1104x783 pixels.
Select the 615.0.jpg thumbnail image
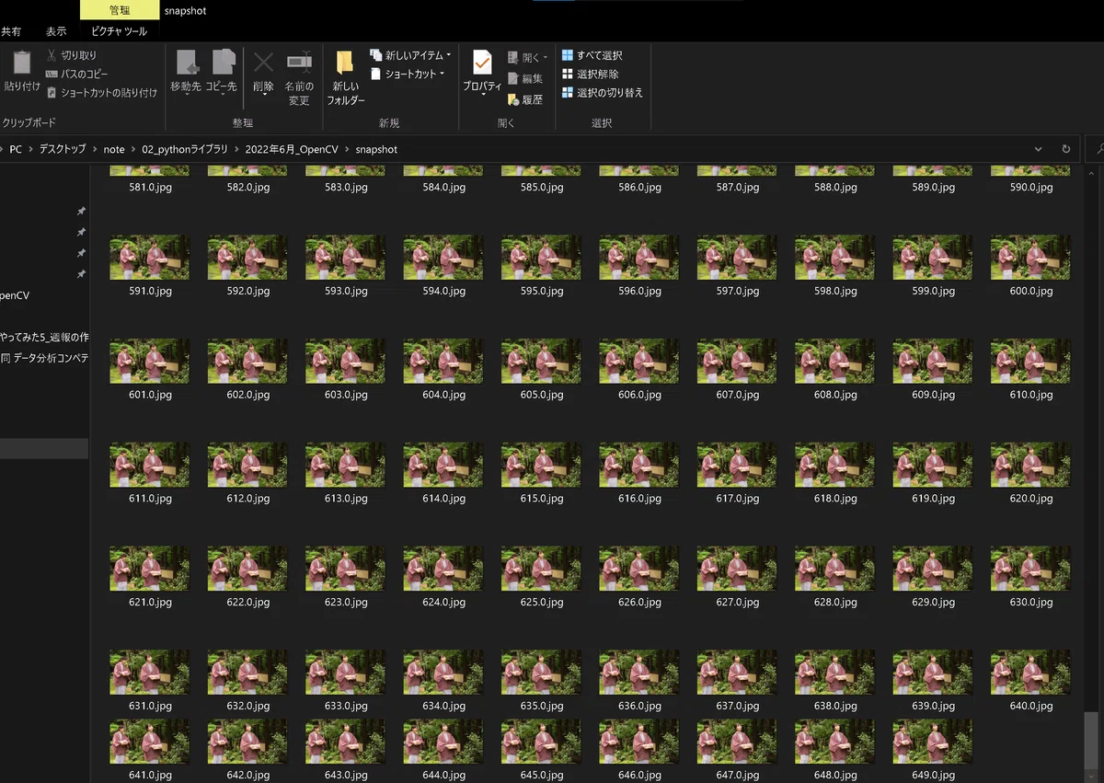[541, 466]
